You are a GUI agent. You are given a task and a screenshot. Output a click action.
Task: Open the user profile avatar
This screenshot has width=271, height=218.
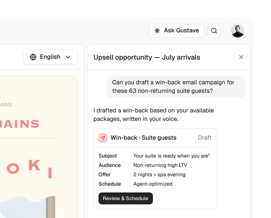pos(238,31)
